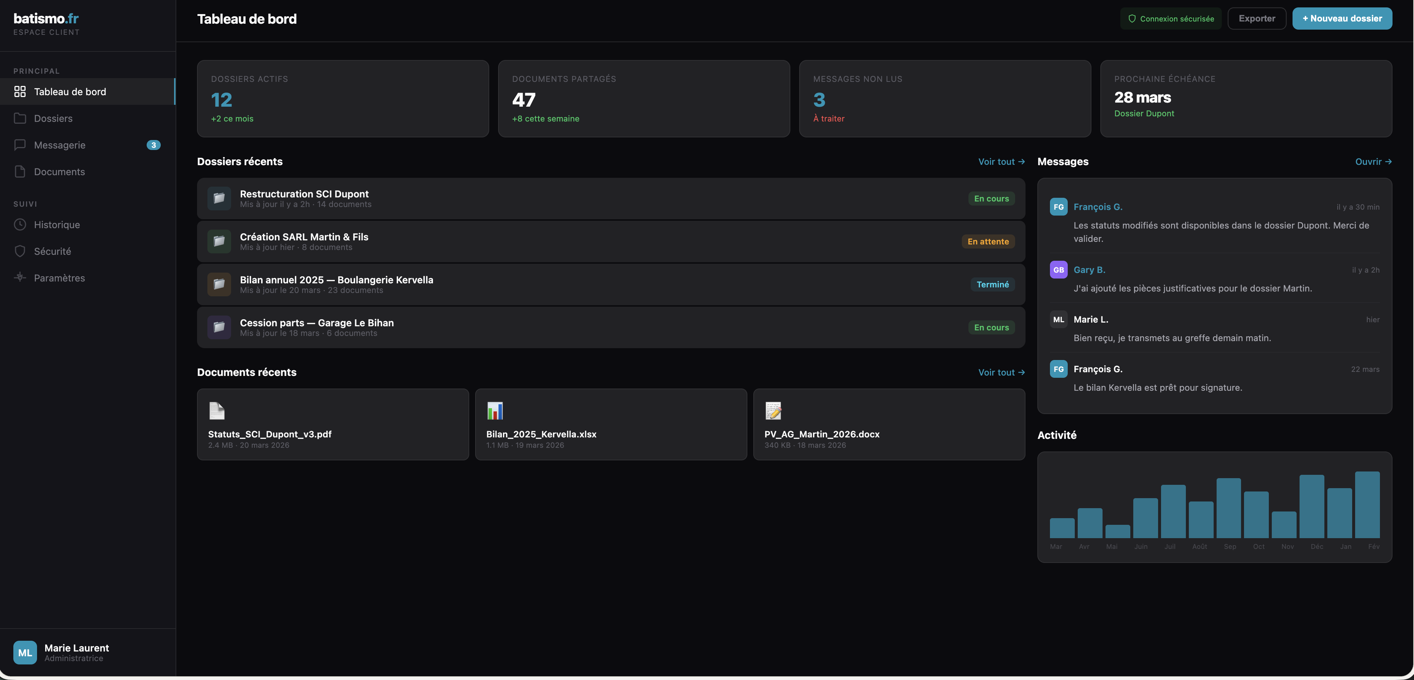The image size is (1414, 680).
Task: Click the Historique clock icon
Action: click(20, 225)
